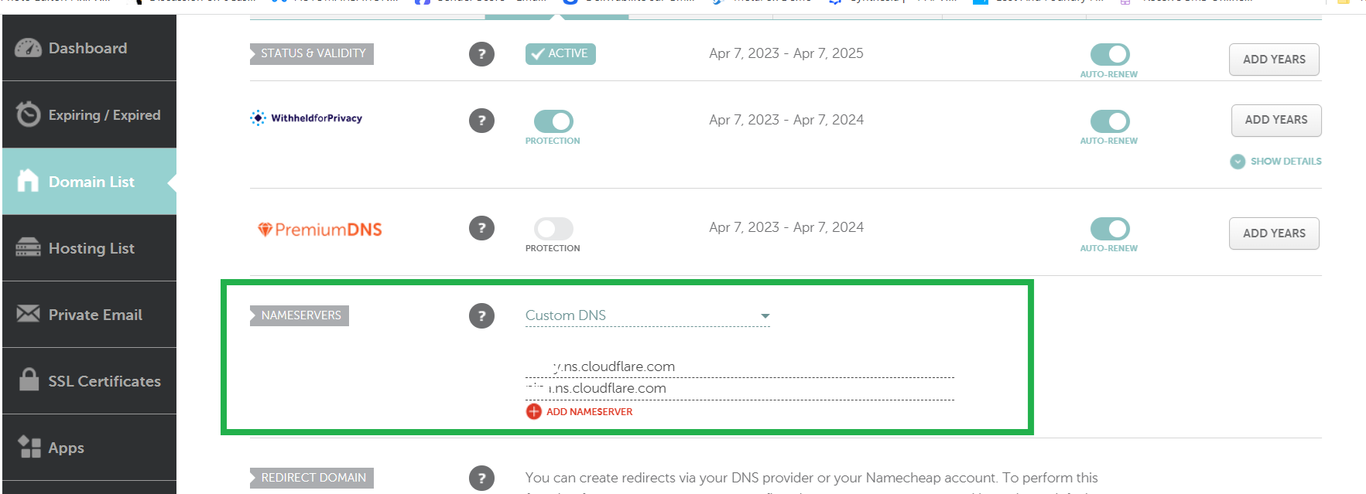
Task: Click Add Years for PremiumDNS
Action: (1274, 233)
